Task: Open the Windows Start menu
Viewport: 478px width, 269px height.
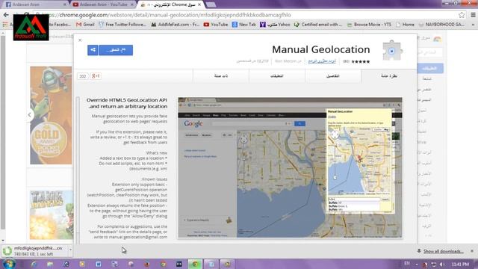Action: click(9, 264)
